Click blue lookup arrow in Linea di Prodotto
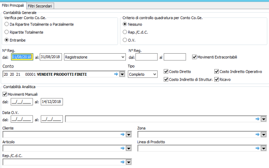The width and height of the screenshot is (269, 168). (257, 148)
